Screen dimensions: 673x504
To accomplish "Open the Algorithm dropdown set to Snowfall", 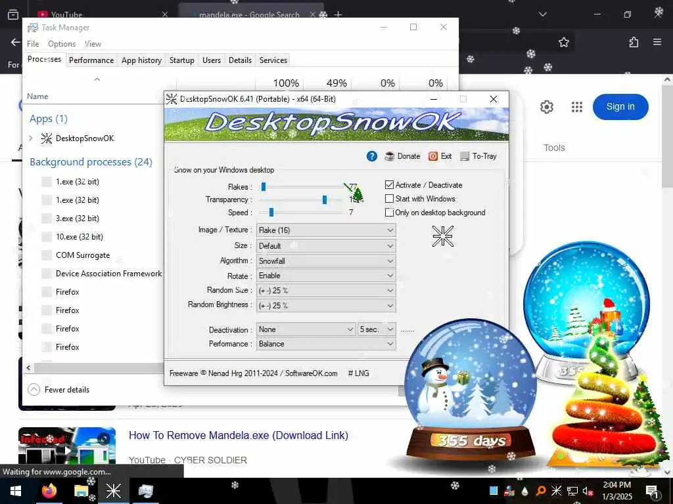I will pyautogui.click(x=326, y=261).
